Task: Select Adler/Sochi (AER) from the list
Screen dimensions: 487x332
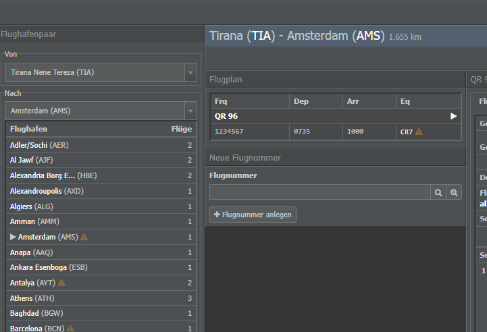Action: click(39, 145)
